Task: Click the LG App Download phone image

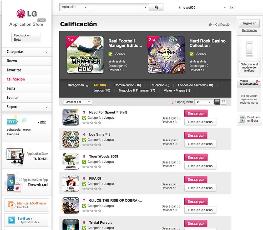Action: pyautogui.click(x=13, y=183)
